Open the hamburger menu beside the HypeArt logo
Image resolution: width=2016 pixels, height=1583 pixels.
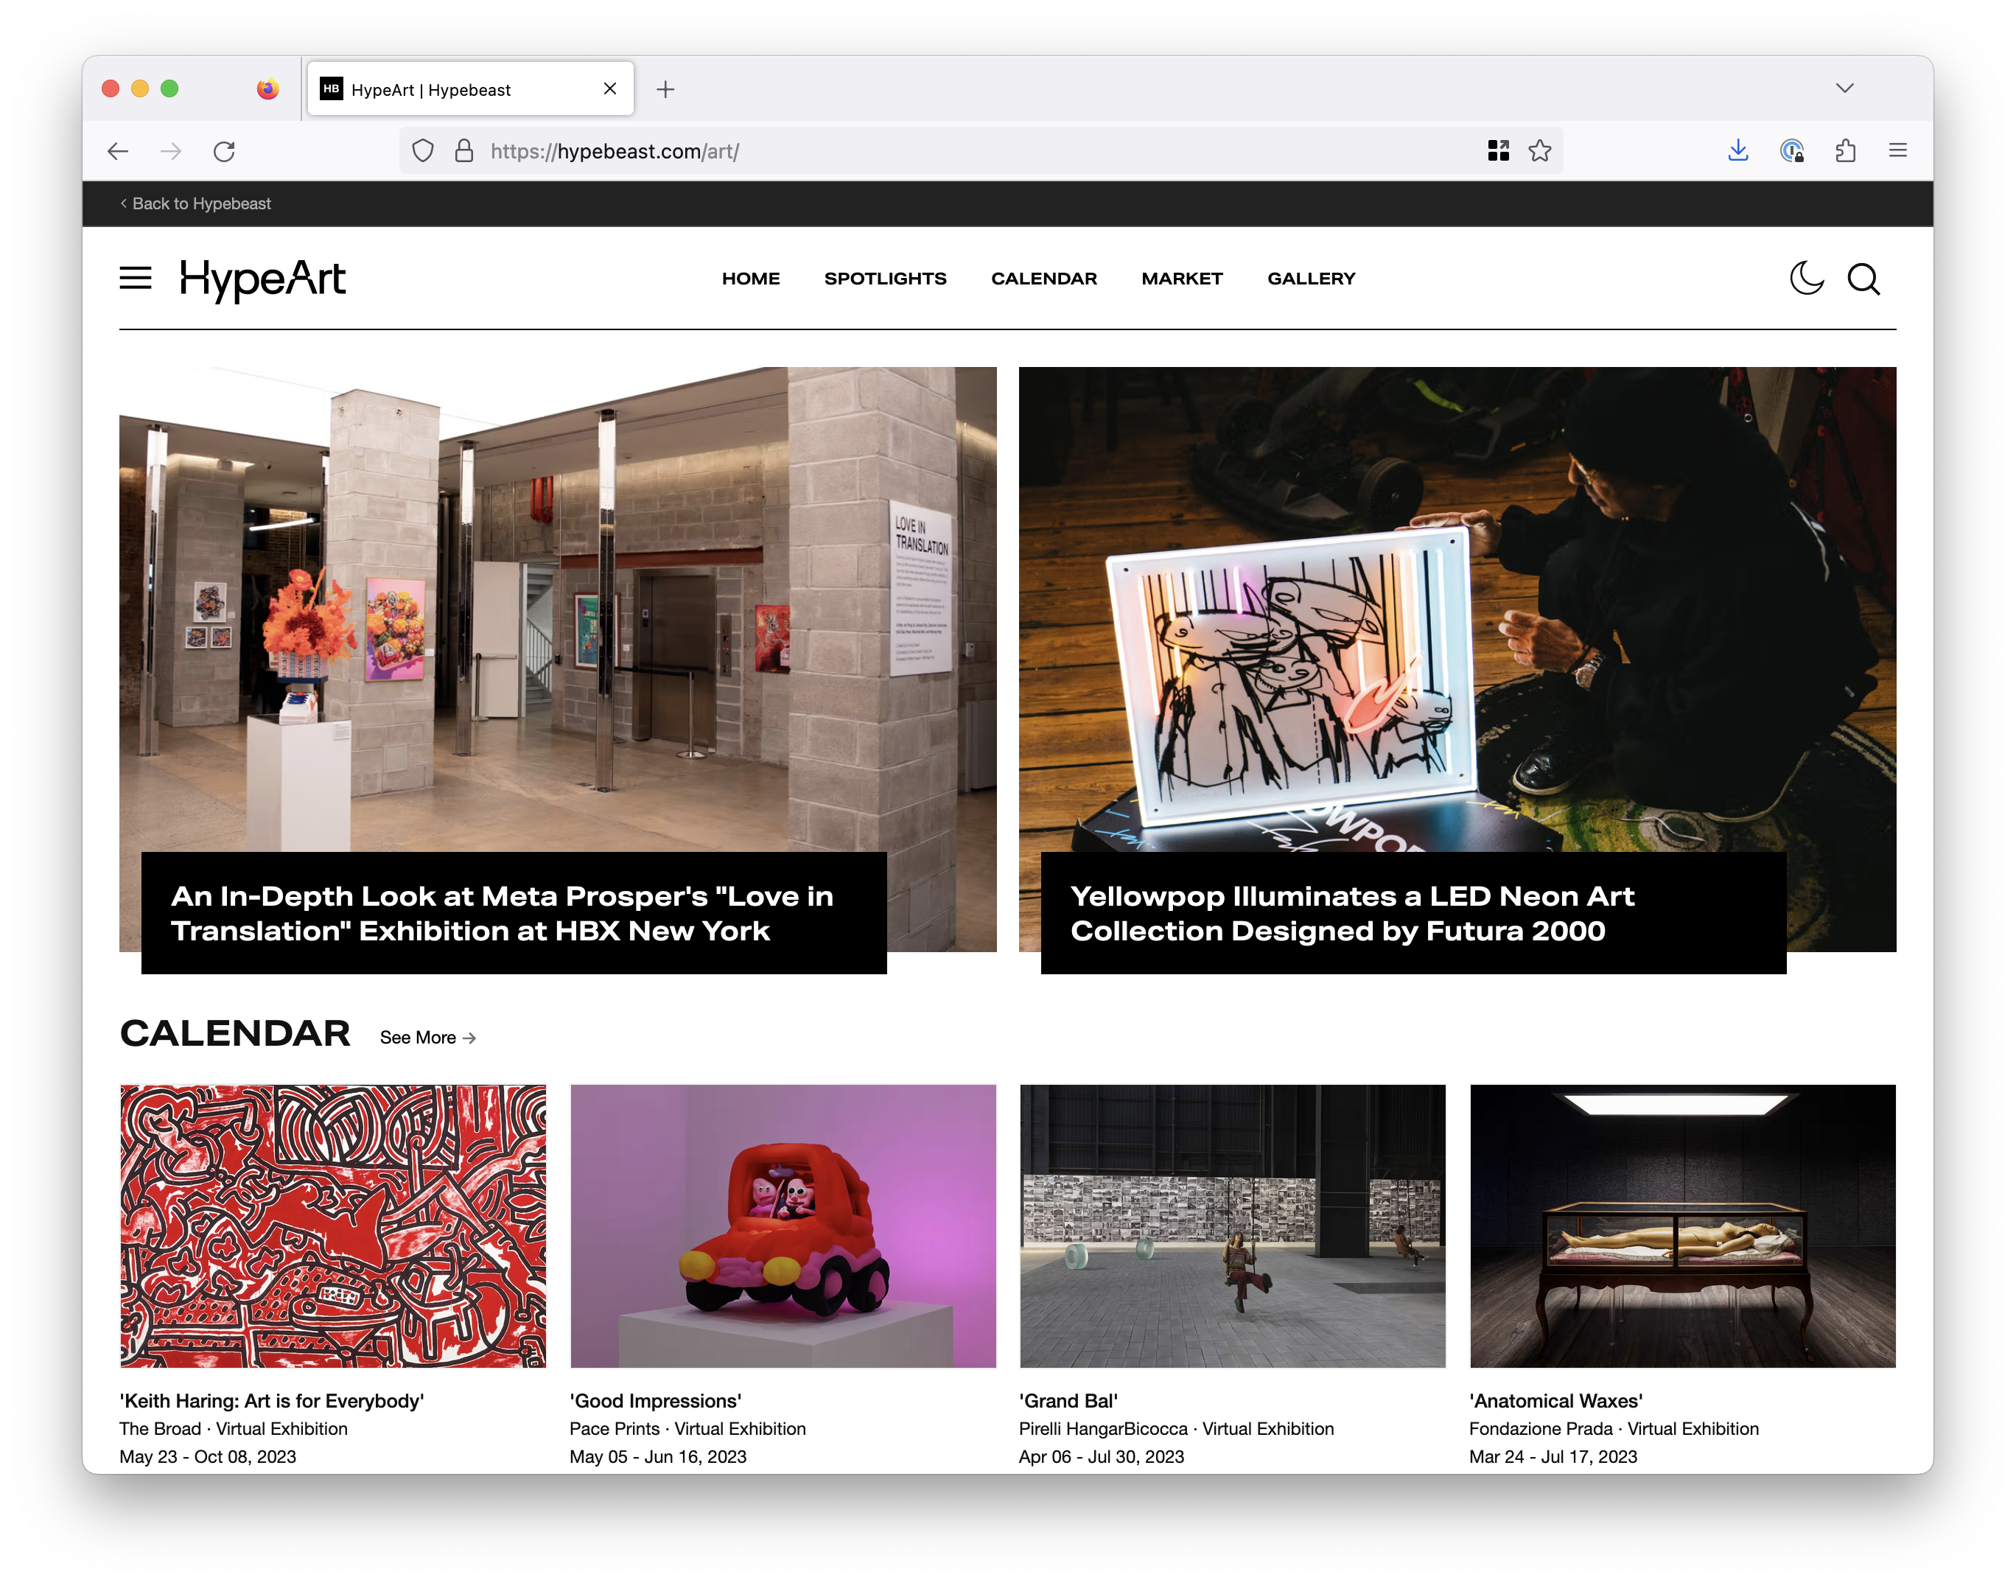[136, 278]
